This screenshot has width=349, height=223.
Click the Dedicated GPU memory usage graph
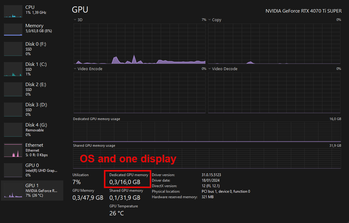pyautogui.click(x=207, y=131)
